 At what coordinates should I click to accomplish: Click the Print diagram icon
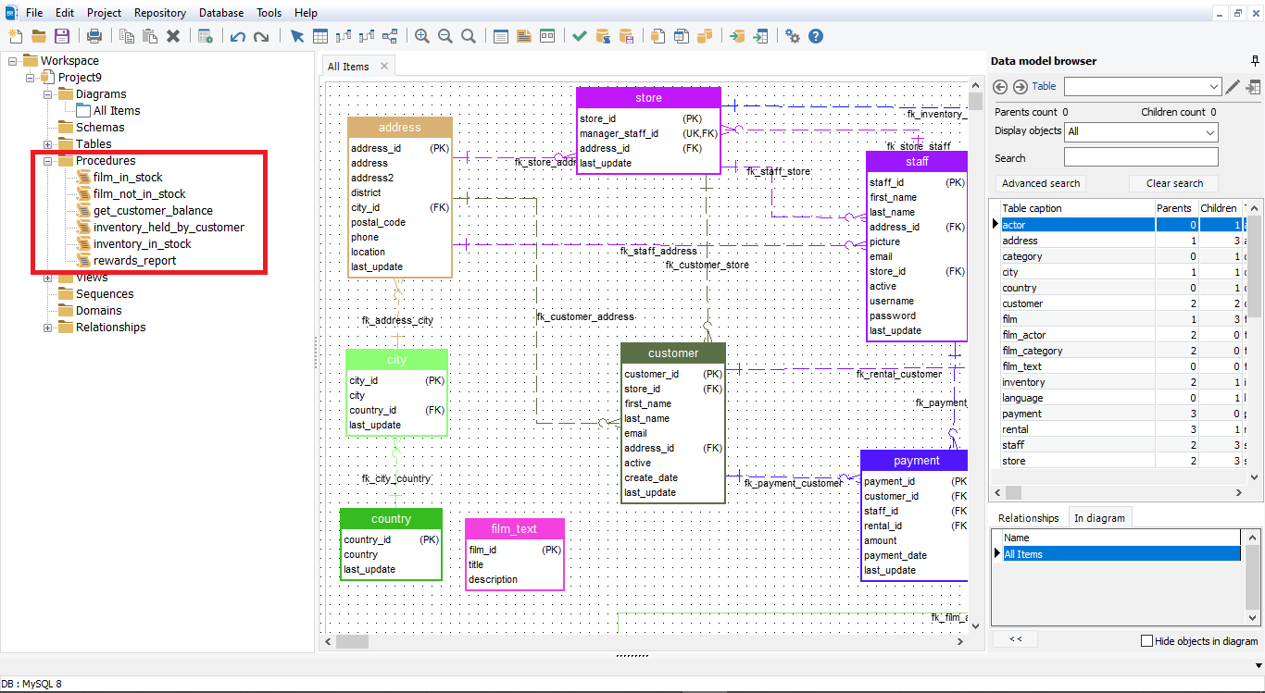(x=94, y=36)
